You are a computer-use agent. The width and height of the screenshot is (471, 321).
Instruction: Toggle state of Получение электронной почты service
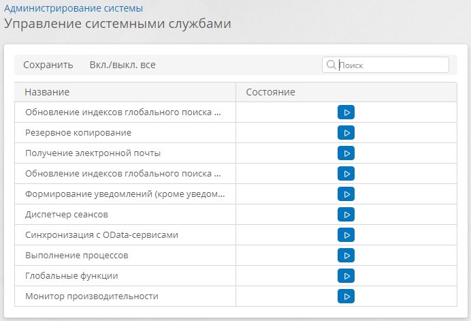346,153
